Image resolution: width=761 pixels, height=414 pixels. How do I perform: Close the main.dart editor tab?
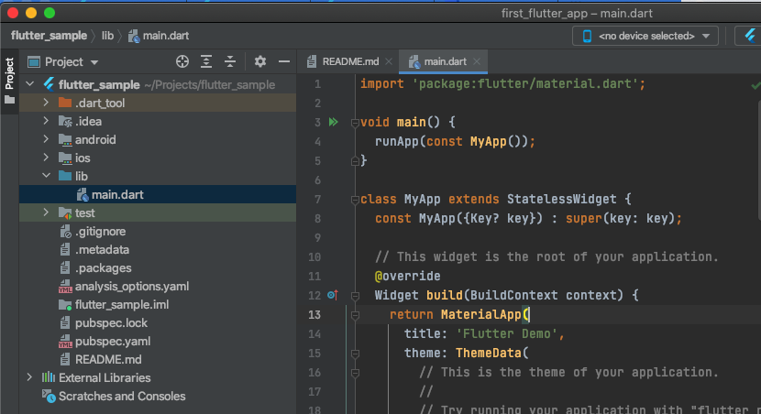pos(477,61)
